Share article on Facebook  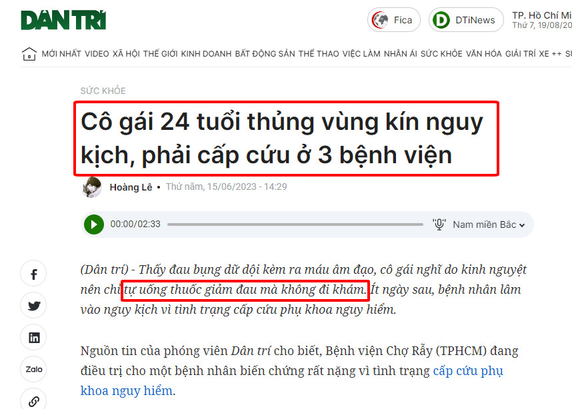tap(33, 274)
